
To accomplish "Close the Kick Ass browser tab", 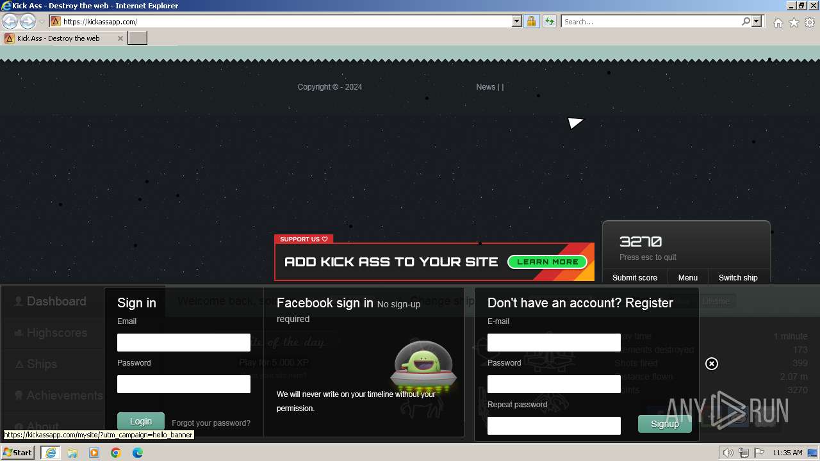I will (x=120, y=38).
